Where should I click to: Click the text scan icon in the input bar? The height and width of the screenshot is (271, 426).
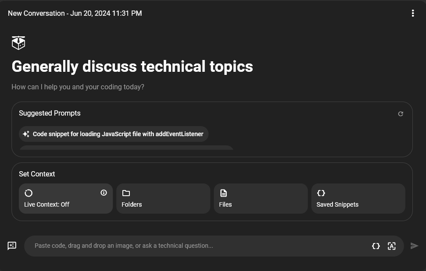(x=392, y=246)
